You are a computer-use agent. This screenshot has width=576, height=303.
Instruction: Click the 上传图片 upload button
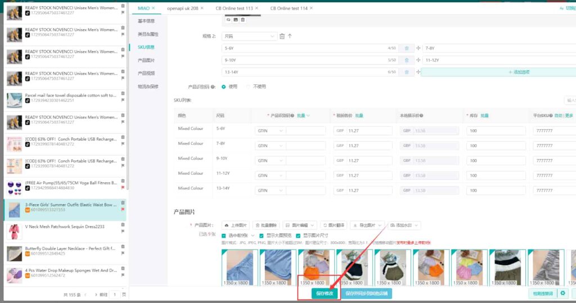(236, 225)
